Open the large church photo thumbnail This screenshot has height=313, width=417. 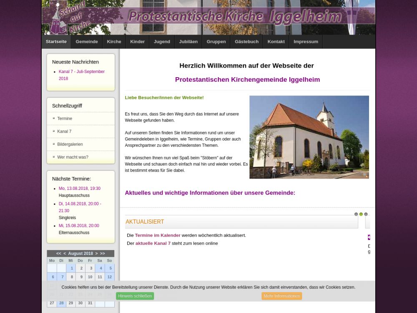309,137
